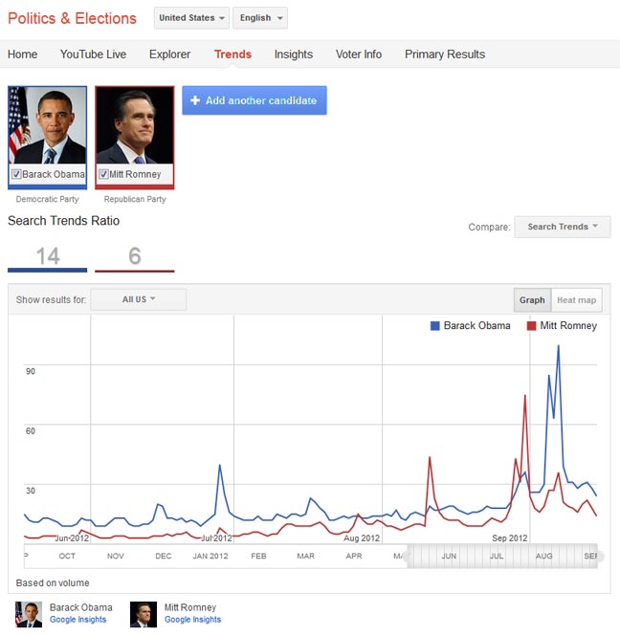620x636 pixels.
Task: Open the English language dropdown
Action: (x=259, y=18)
